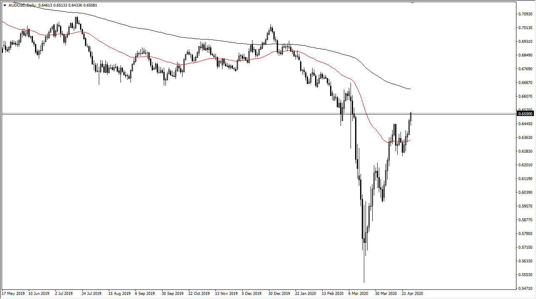Click the 0.57950 price axis label

tap(525, 234)
